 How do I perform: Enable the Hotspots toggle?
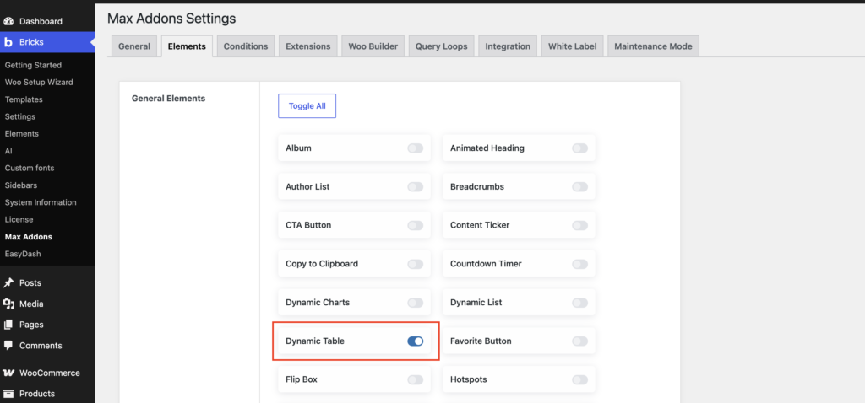[x=579, y=380]
